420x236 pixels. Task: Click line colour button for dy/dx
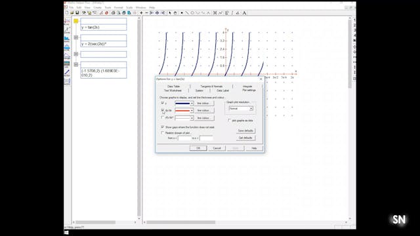pos(204,111)
